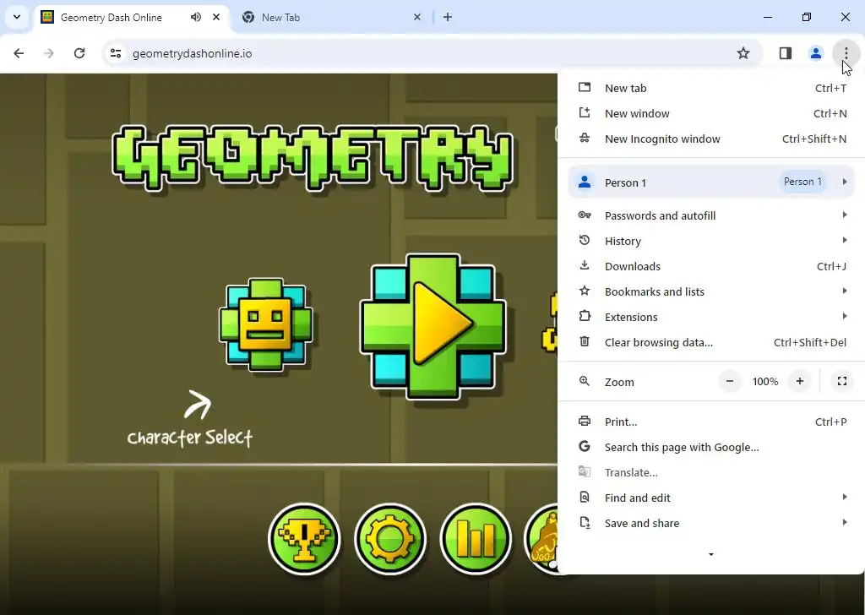
Task: Click the large green play button
Action: (432, 327)
